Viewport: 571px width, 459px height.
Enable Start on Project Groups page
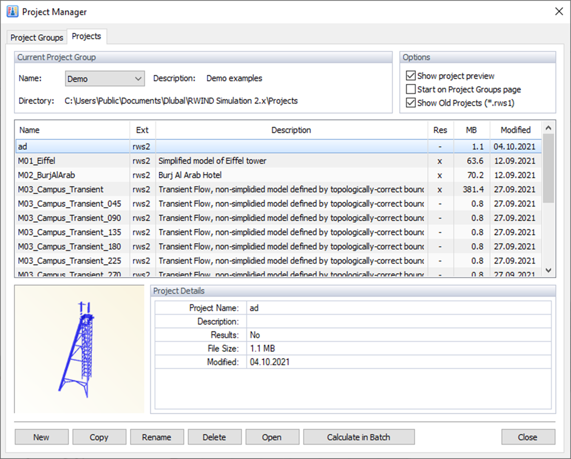coord(411,89)
